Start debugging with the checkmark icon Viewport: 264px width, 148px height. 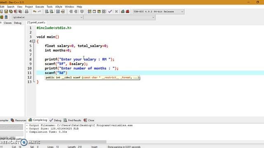click(110, 12)
